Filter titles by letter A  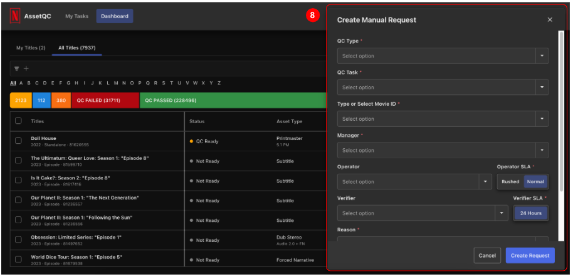(21, 83)
